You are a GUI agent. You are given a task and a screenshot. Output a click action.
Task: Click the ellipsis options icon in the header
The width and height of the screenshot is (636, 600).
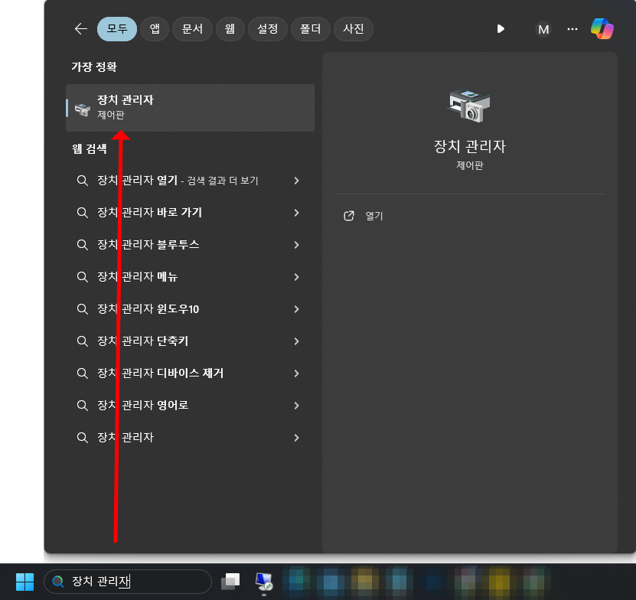coord(572,28)
